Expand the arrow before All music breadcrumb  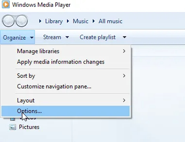pos(94,21)
